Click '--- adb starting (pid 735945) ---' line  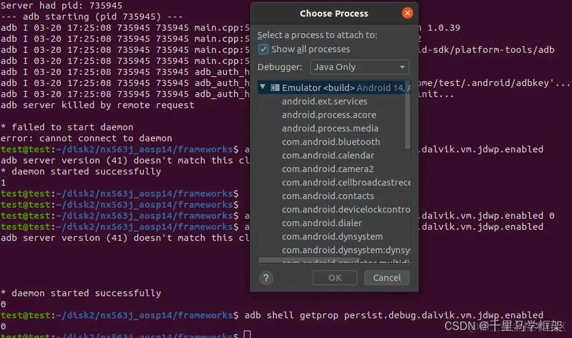[x=92, y=17]
